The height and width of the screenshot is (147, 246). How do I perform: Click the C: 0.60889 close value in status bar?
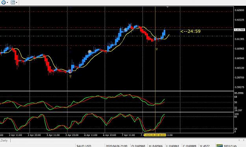pyautogui.click(x=189, y=146)
